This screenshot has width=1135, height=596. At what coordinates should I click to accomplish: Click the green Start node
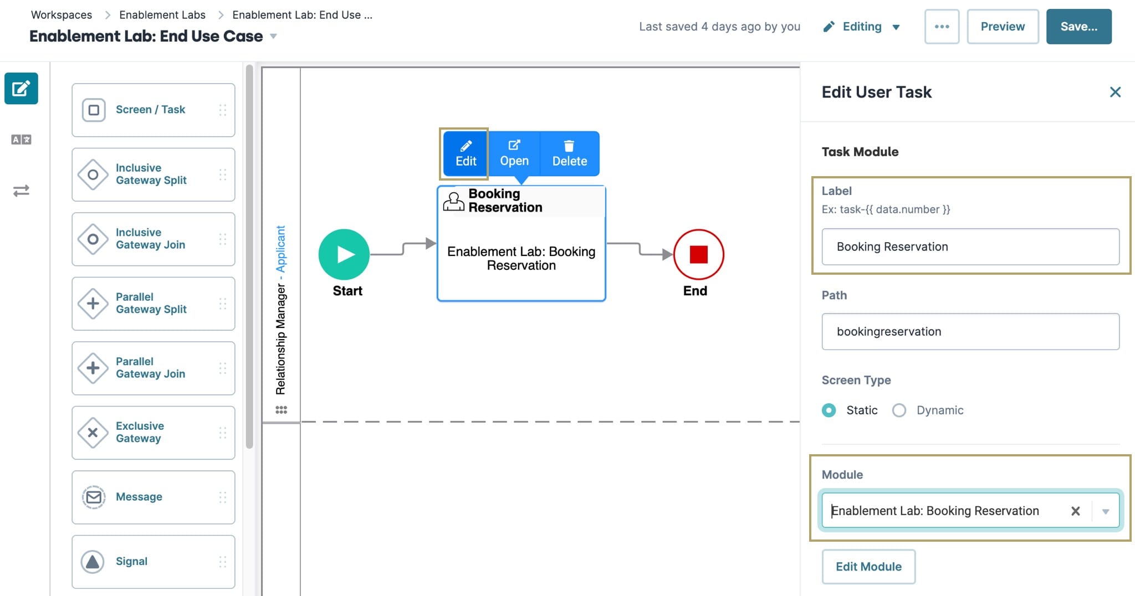(344, 254)
